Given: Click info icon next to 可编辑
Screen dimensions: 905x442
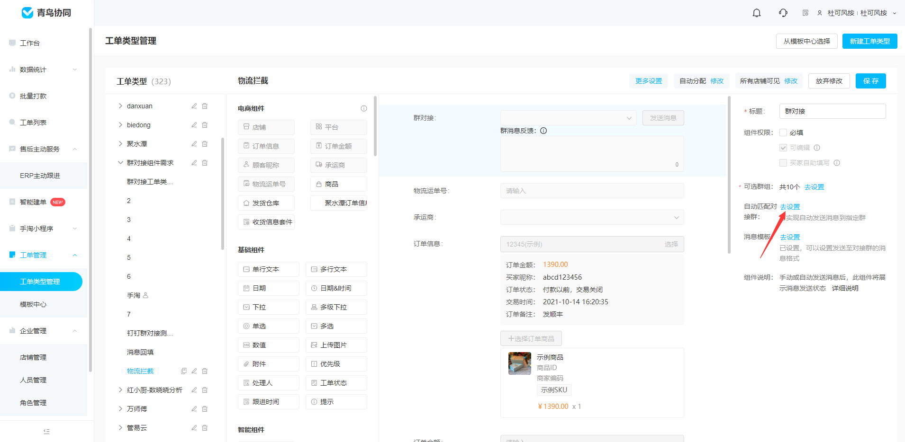Looking at the screenshot, I should (x=817, y=148).
